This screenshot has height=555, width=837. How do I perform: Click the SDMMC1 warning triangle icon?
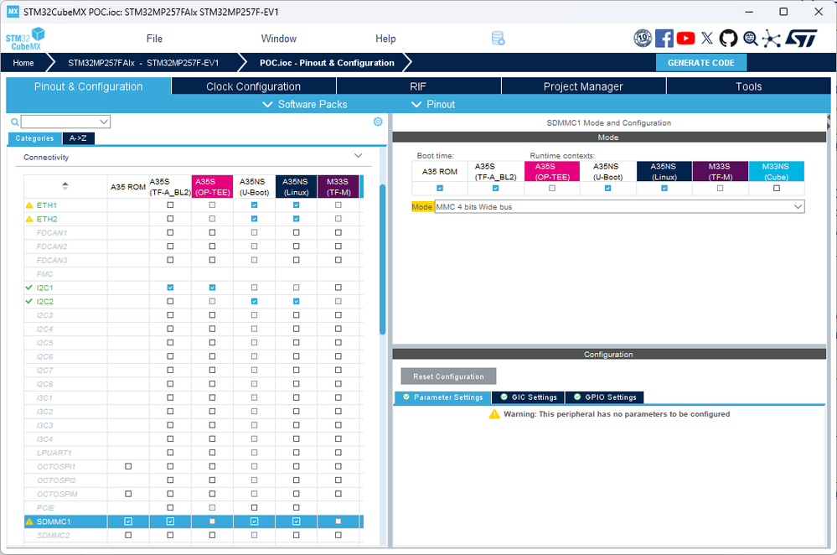29,521
